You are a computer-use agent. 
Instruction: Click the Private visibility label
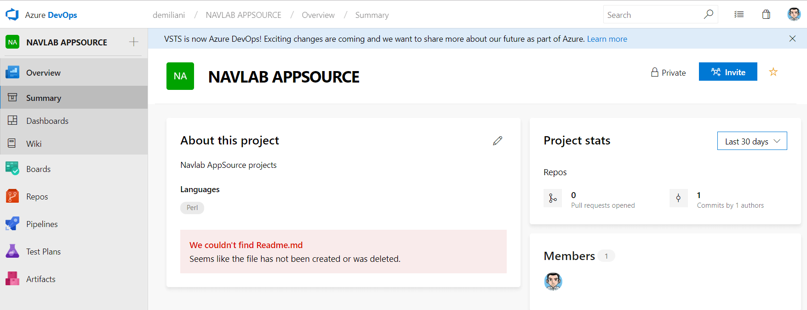[674, 72]
